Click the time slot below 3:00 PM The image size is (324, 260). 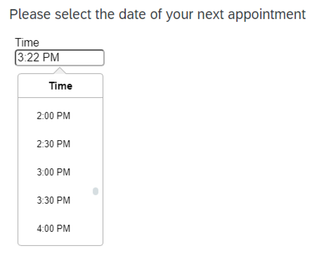point(53,200)
